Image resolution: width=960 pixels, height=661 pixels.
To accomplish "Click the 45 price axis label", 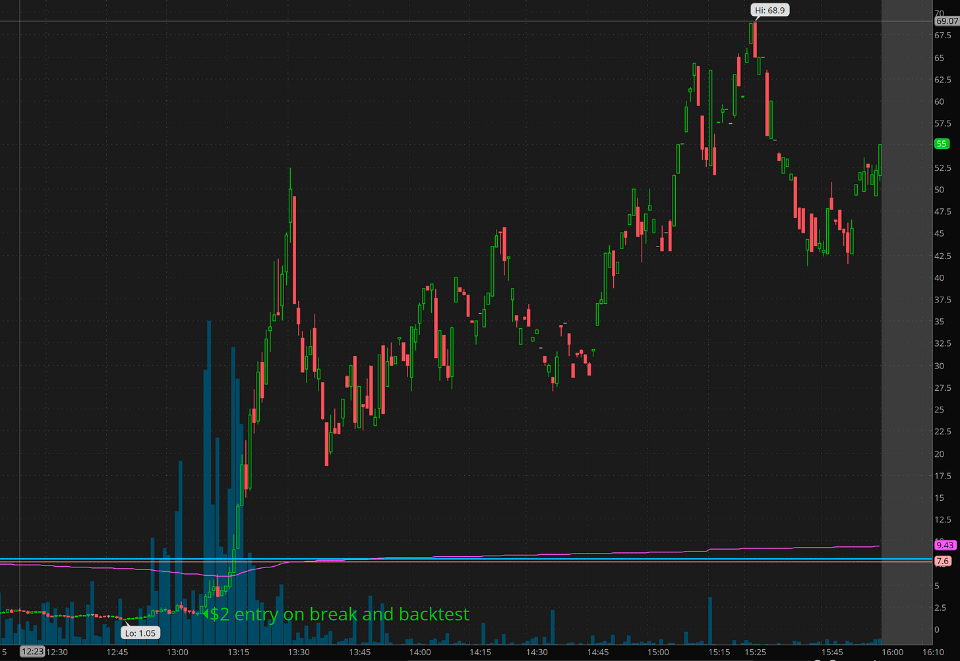I will click(939, 234).
